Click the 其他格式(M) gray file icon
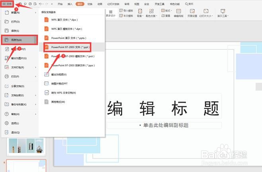The image size is (262, 172). coord(47,102)
